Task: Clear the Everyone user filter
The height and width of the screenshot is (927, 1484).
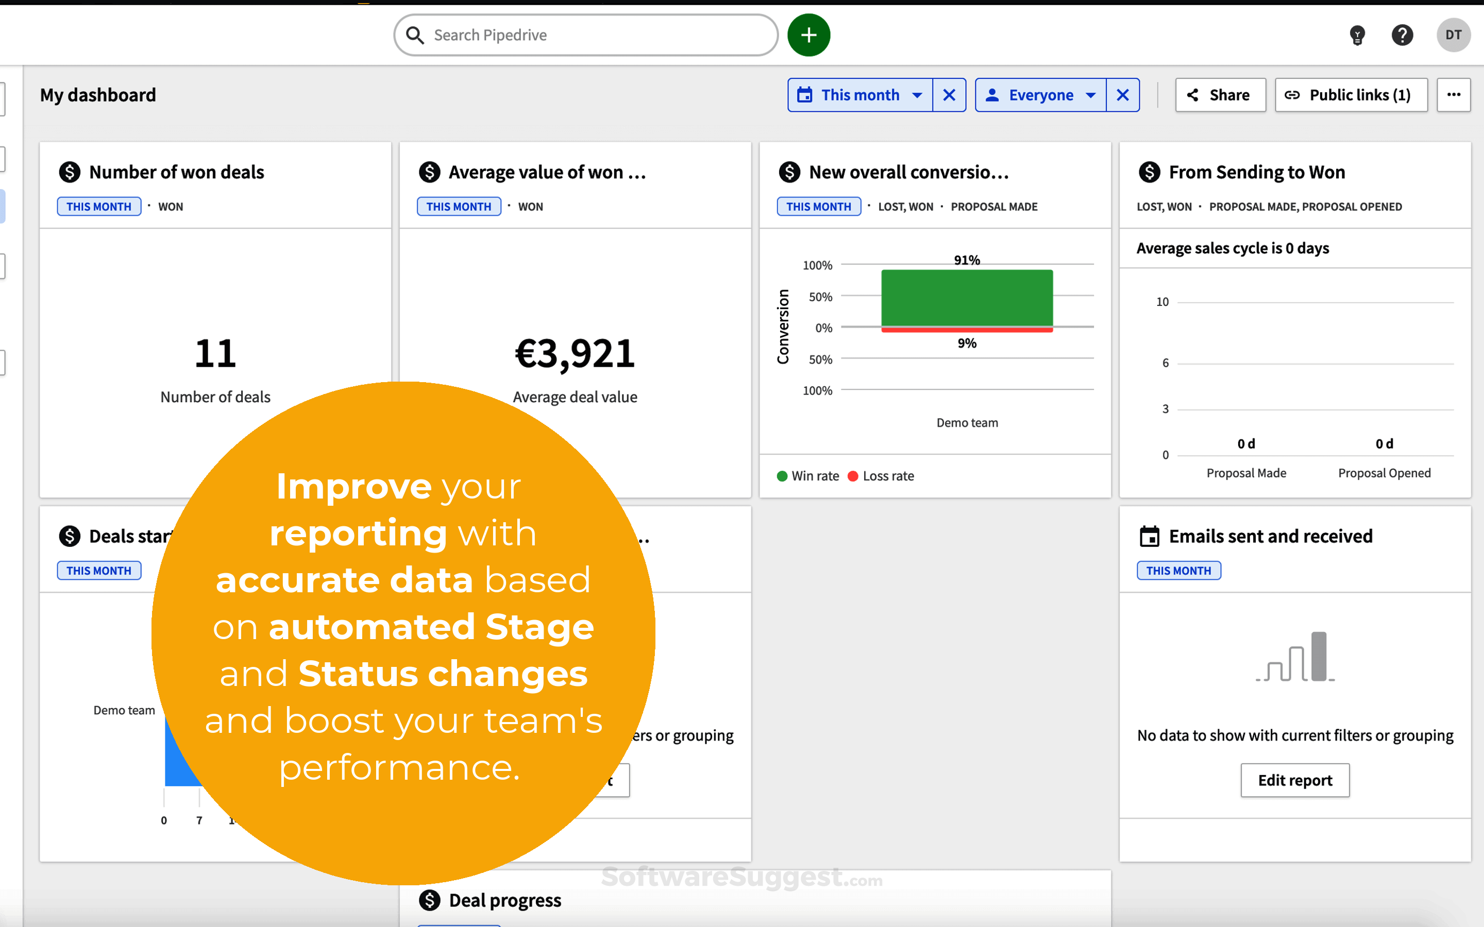Action: [1122, 95]
